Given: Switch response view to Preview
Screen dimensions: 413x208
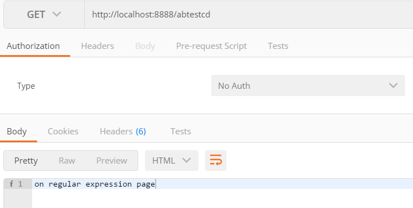Looking at the screenshot, I should 111,161.
